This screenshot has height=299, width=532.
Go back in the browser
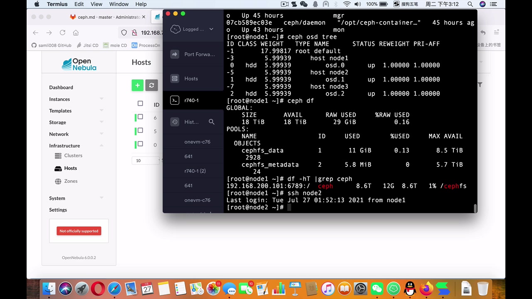[36, 33]
